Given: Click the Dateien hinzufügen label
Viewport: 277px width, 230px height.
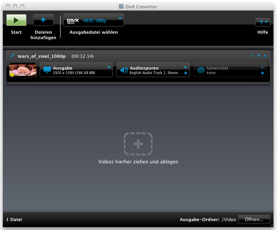Looking at the screenshot, I should 43,35.
